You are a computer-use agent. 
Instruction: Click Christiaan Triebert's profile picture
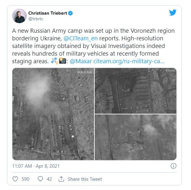pos(19,16)
